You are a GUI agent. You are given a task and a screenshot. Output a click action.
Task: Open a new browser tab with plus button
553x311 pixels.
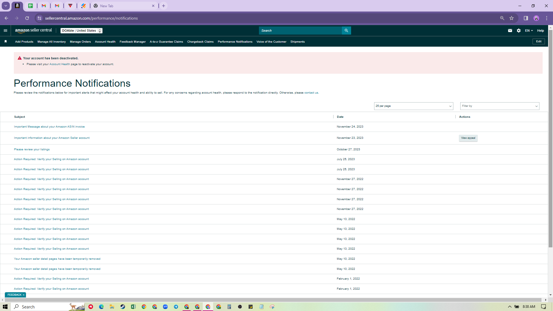coord(164,6)
